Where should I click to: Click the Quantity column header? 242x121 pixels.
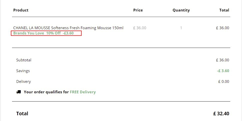pyautogui.click(x=181, y=10)
